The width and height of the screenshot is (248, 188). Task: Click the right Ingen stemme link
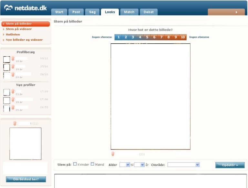(x=199, y=37)
